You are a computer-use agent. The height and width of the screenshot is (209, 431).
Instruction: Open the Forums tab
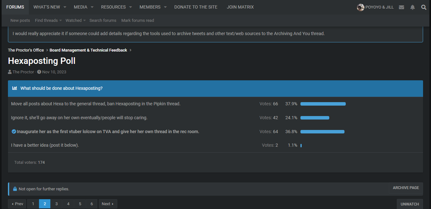(x=15, y=7)
